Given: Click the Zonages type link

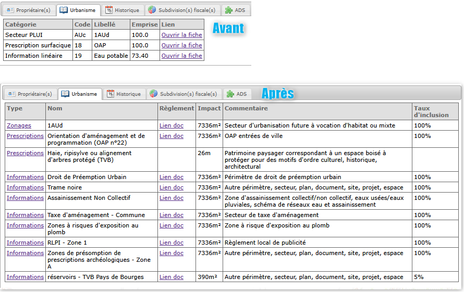Looking at the screenshot, I should pos(19,125).
